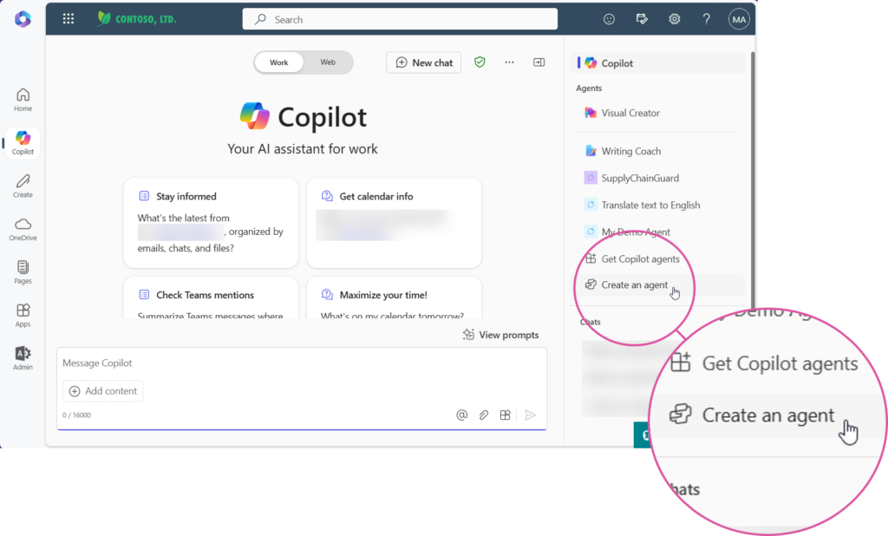Choose the Check Teams mentions prompt card
Viewport: 888px width, 536px height.
pos(211,297)
